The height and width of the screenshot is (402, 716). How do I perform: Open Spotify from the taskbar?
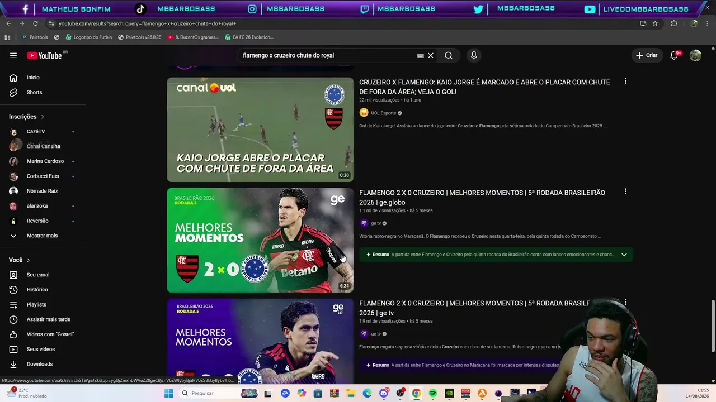click(433, 394)
